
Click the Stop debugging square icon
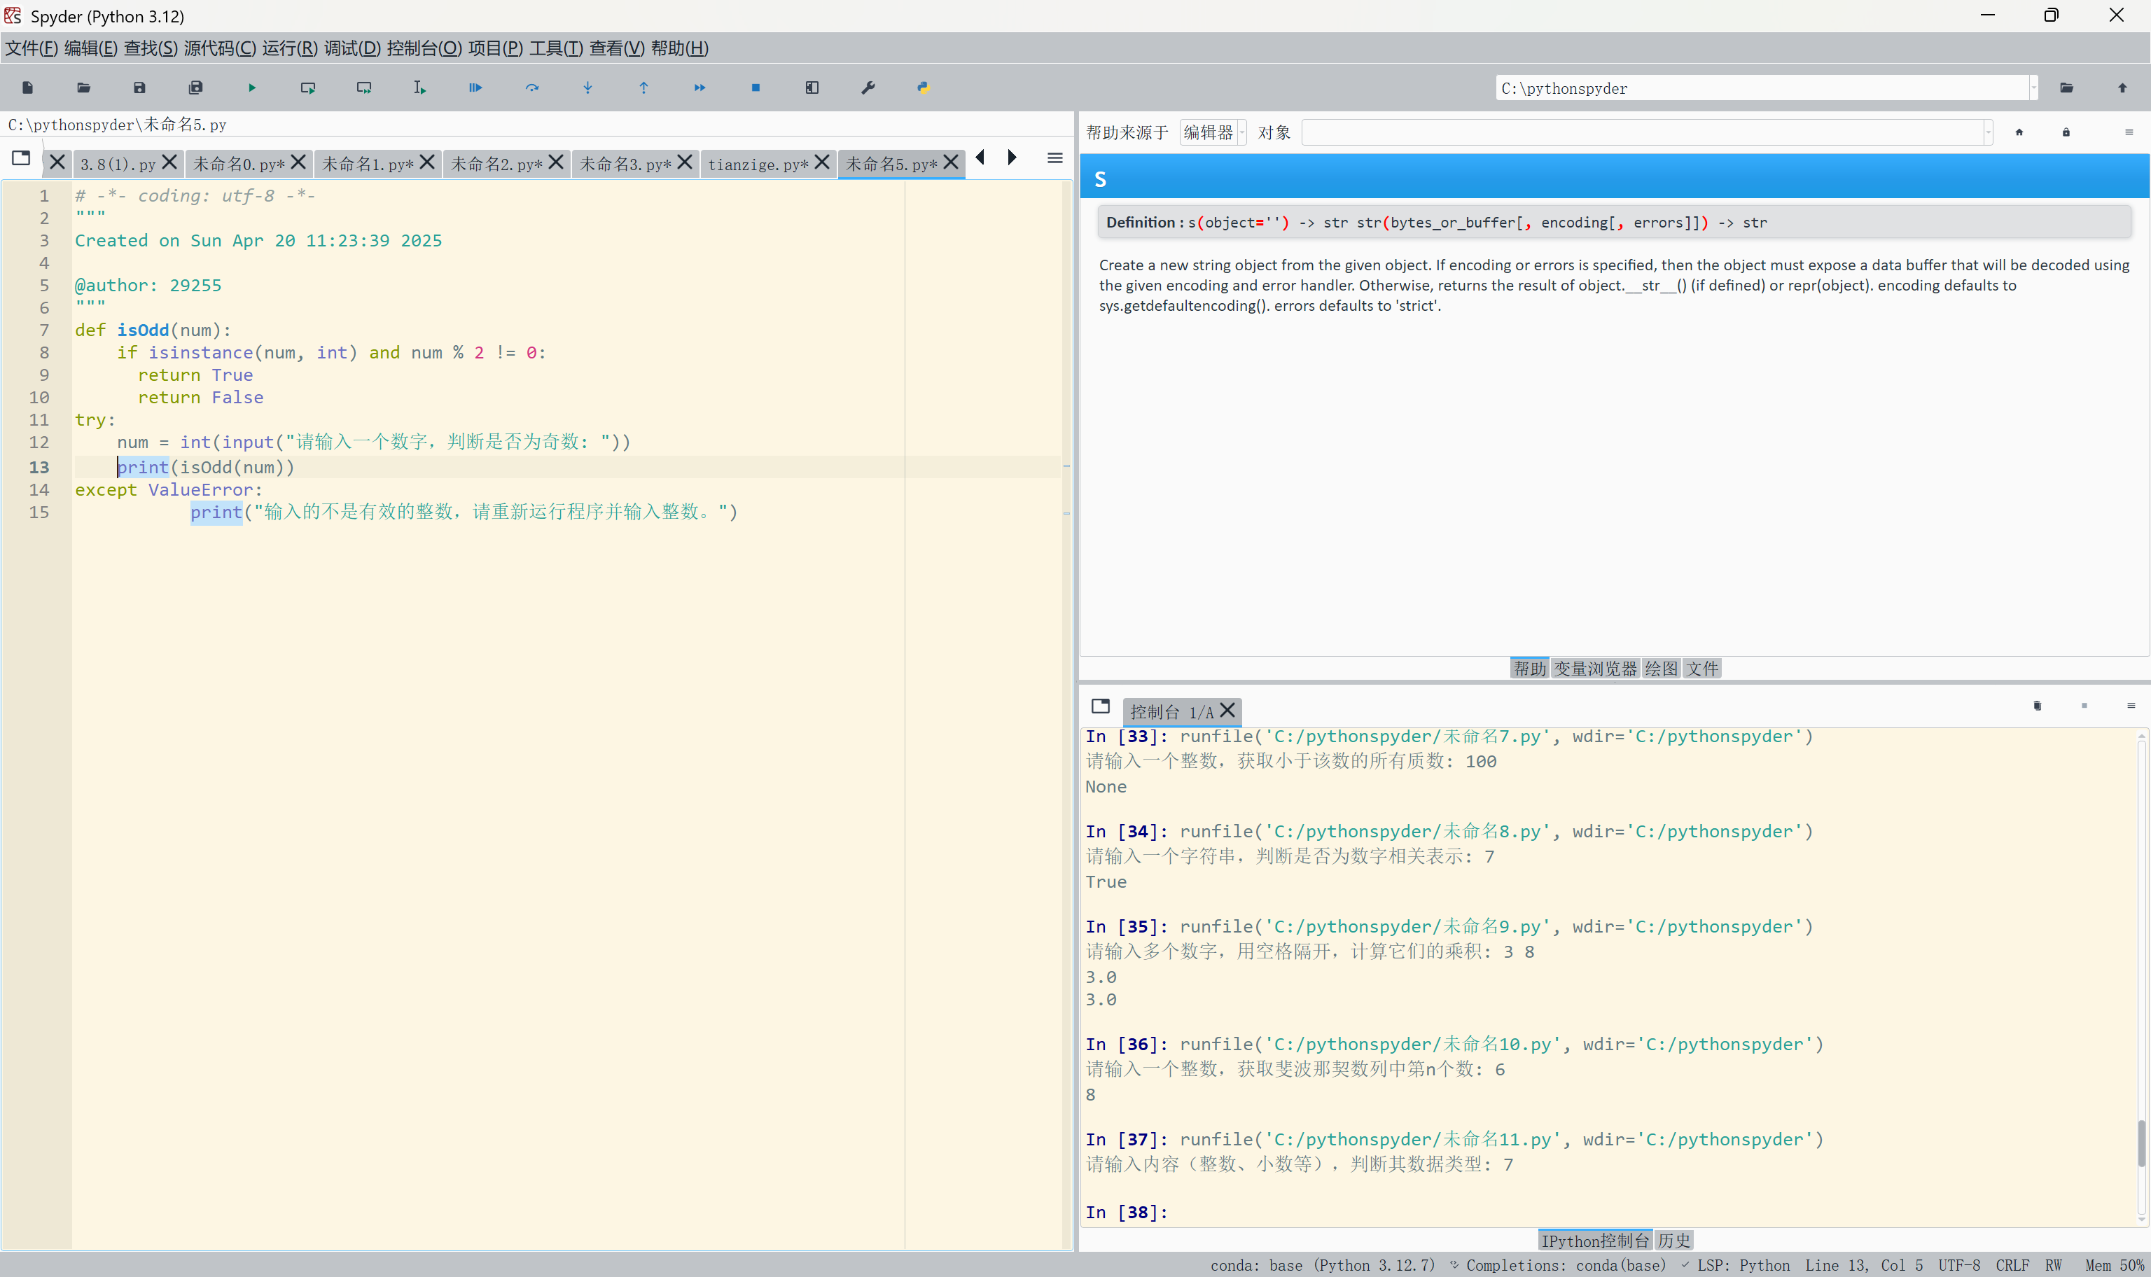click(x=756, y=88)
